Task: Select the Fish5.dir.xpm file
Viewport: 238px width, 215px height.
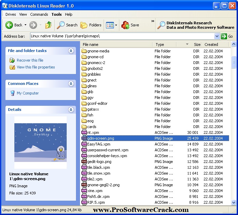Action: pyautogui.click(x=155, y=197)
